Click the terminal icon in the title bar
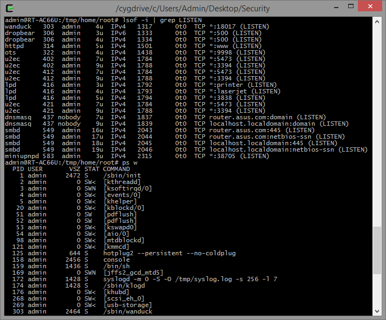 [10, 8]
